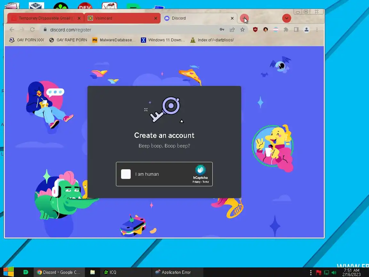View site info via the lock icon

[45, 29]
